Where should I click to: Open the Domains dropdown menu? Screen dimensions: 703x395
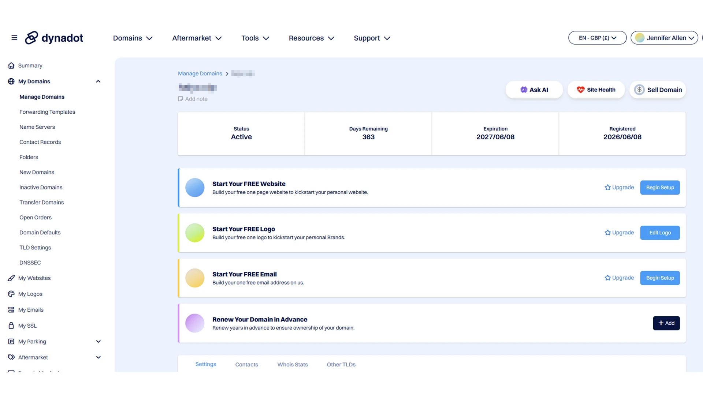pos(133,38)
